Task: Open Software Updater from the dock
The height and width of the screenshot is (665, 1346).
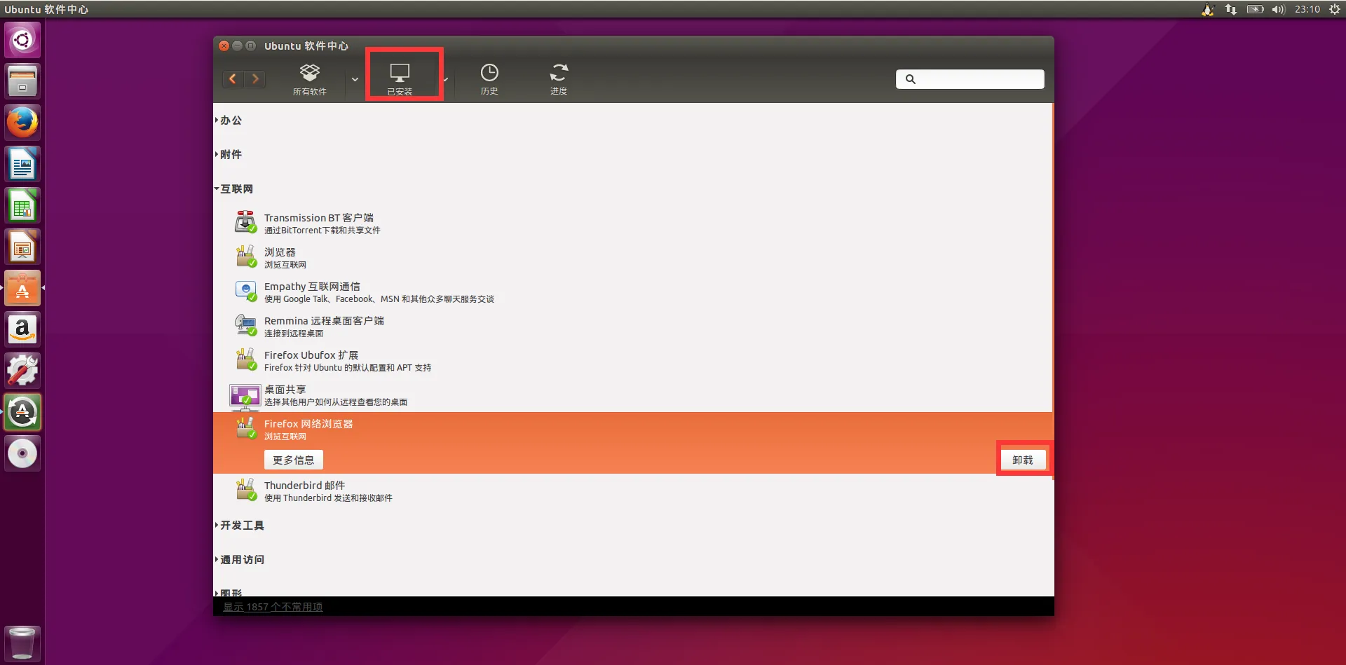Action: pos(22,412)
